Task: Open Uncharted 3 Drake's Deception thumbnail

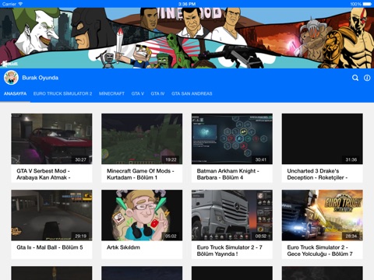Action: pos(323,138)
